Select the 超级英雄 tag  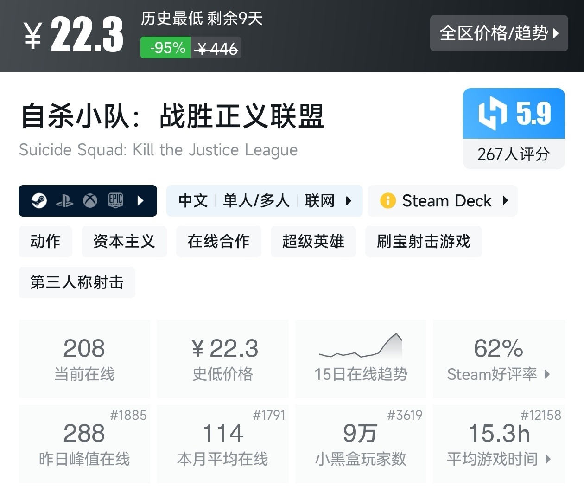(313, 242)
